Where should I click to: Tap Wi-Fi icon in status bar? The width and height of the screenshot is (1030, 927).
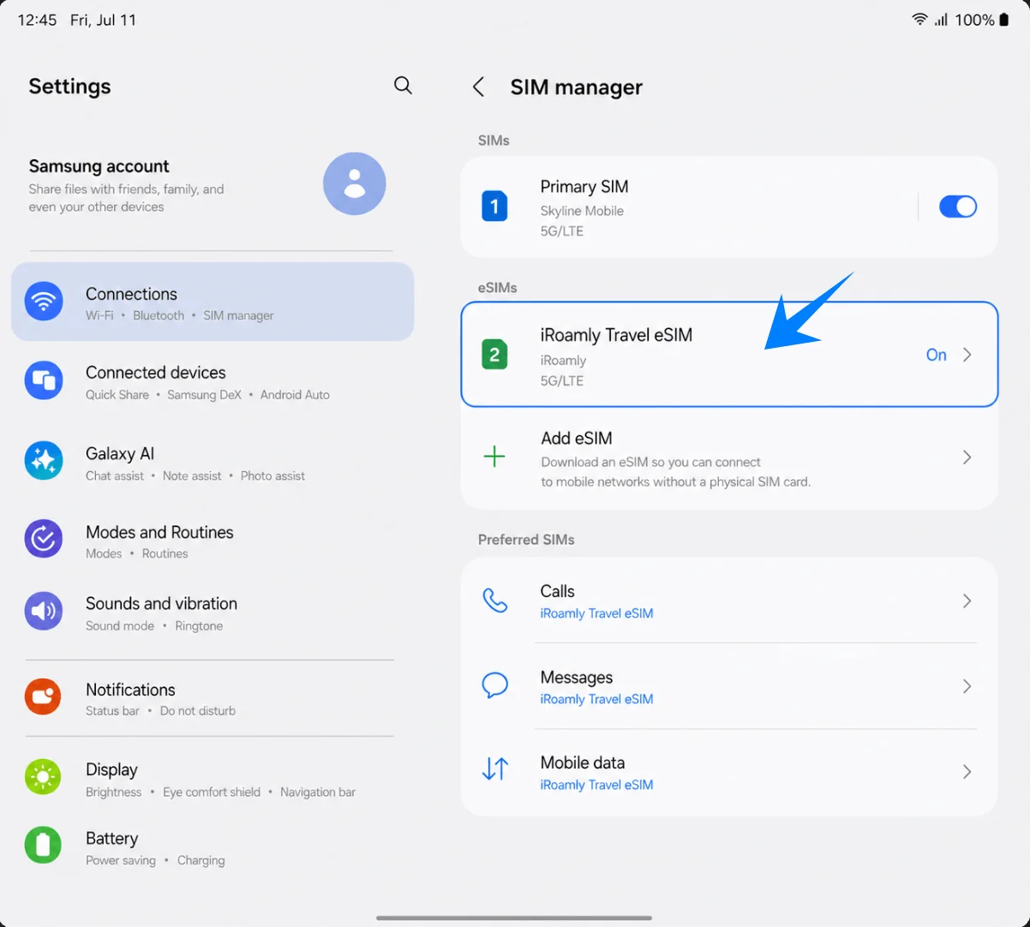[919, 20]
